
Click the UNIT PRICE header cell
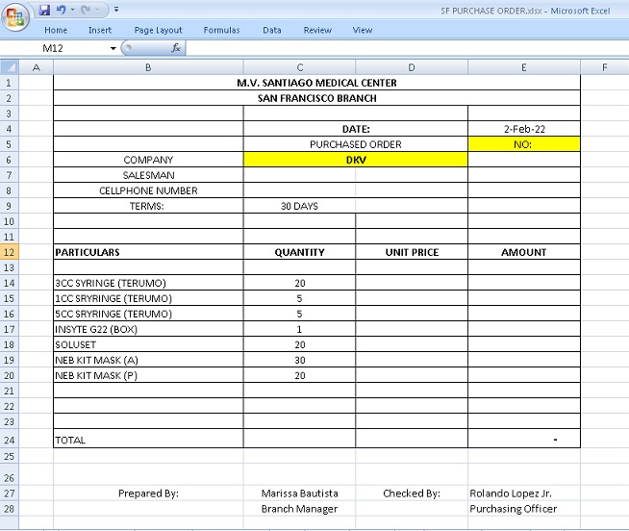412,252
